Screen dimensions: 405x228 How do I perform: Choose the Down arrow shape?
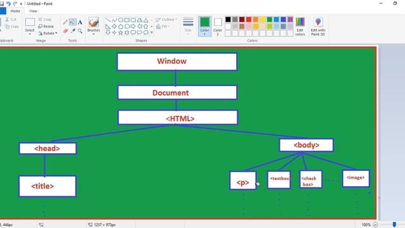(x=108, y=32)
